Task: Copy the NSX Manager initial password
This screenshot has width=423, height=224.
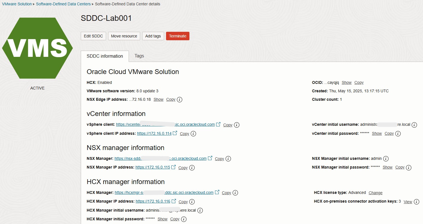Action: (x=400, y=167)
